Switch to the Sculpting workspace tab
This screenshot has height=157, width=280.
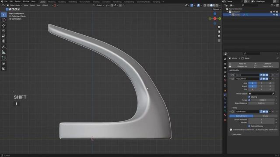pos(62,2)
